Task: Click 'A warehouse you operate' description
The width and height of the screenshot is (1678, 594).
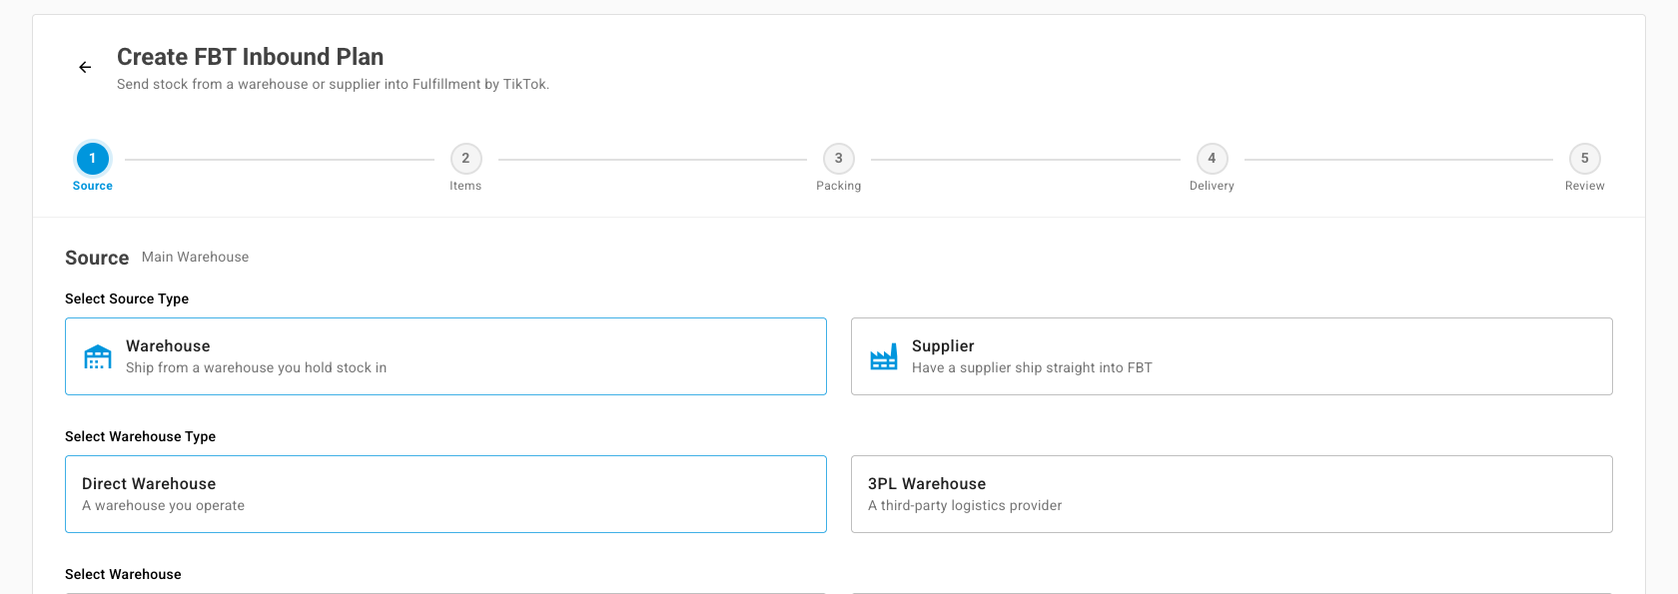Action: (x=163, y=505)
